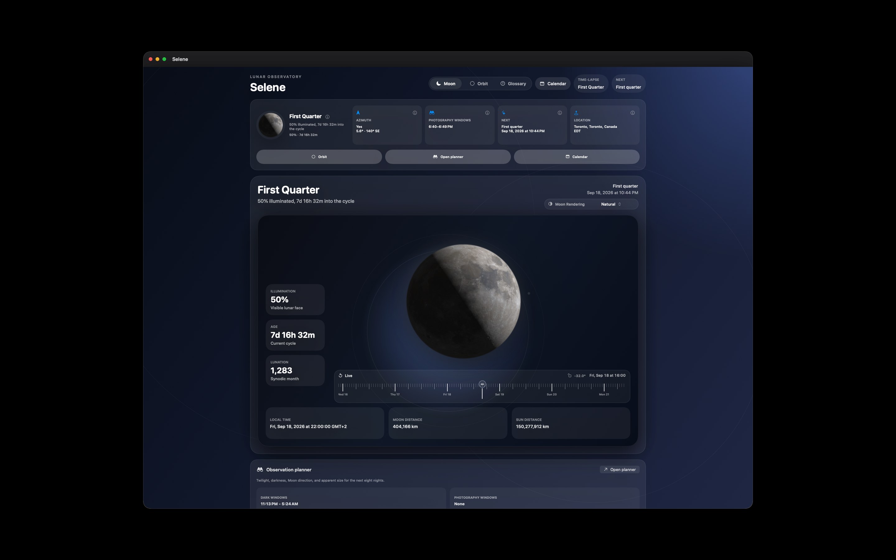Switch to the Orbit tab
This screenshot has width=896, height=560.
[x=479, y=84]
